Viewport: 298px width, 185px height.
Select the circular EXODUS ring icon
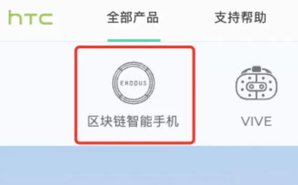[x=134, y=83]
